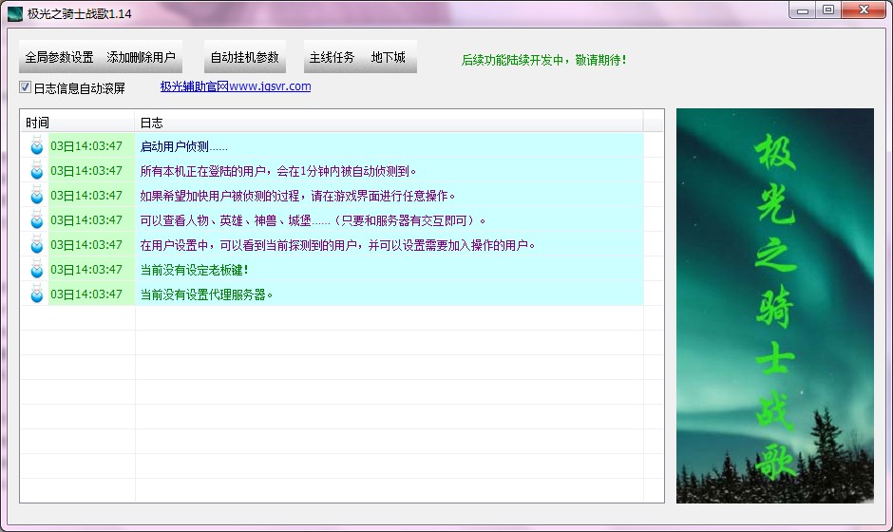Maximize the 极光之骑士战歌 window
Viewport: 893px width, 532px height.
[828, 10]
